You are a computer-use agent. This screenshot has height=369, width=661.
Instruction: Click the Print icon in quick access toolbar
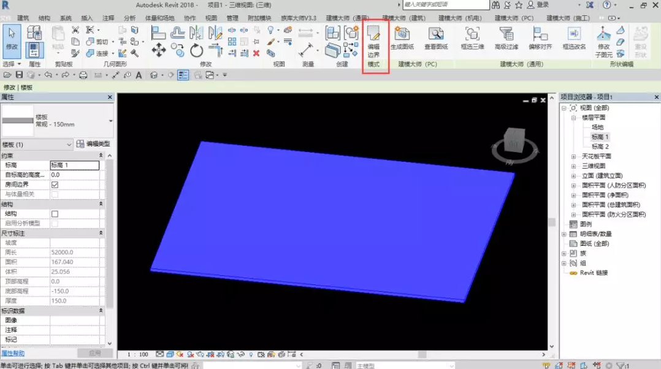pyautogui.click(x=83, y=75)
